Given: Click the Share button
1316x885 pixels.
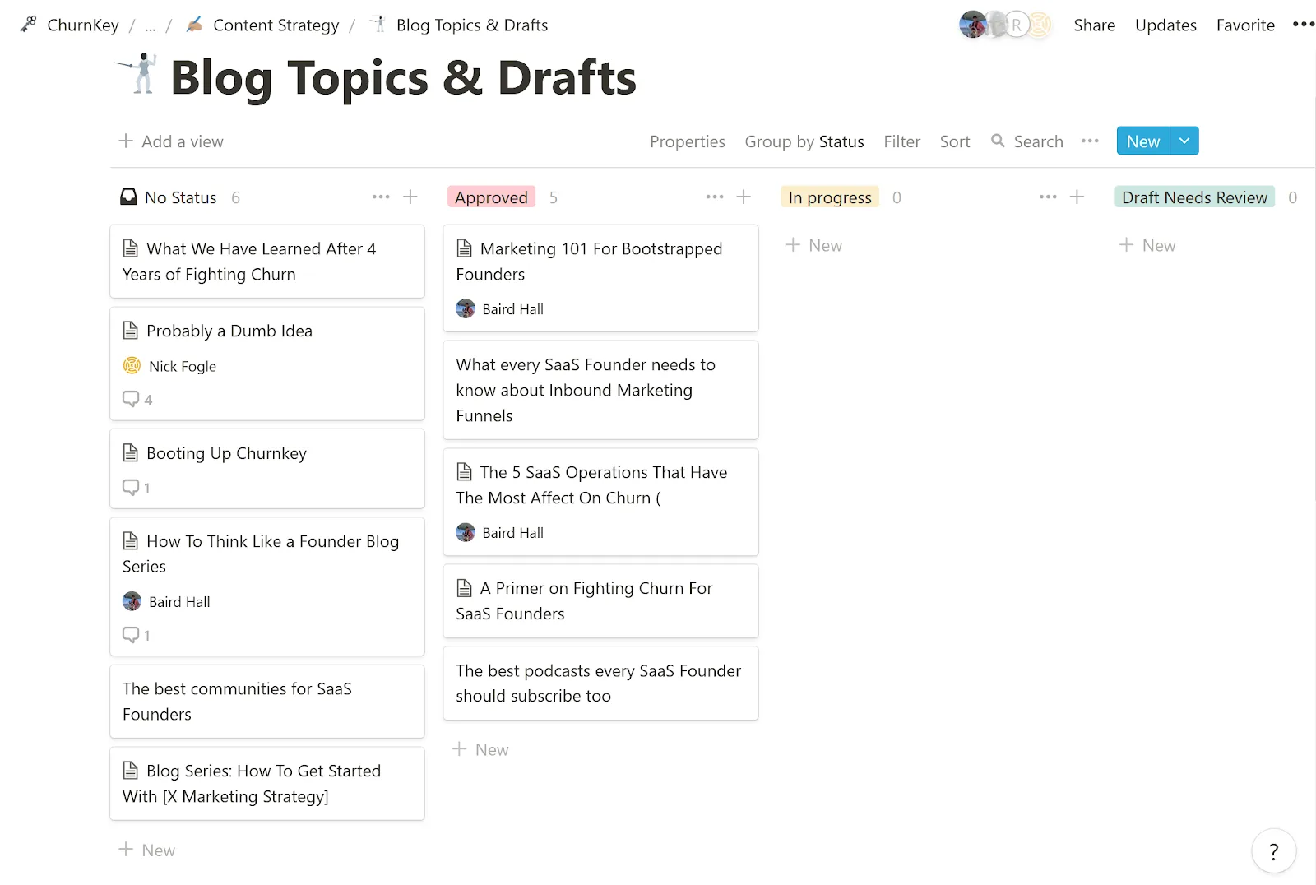Looking at the screenshot, I should [1094, 25].
